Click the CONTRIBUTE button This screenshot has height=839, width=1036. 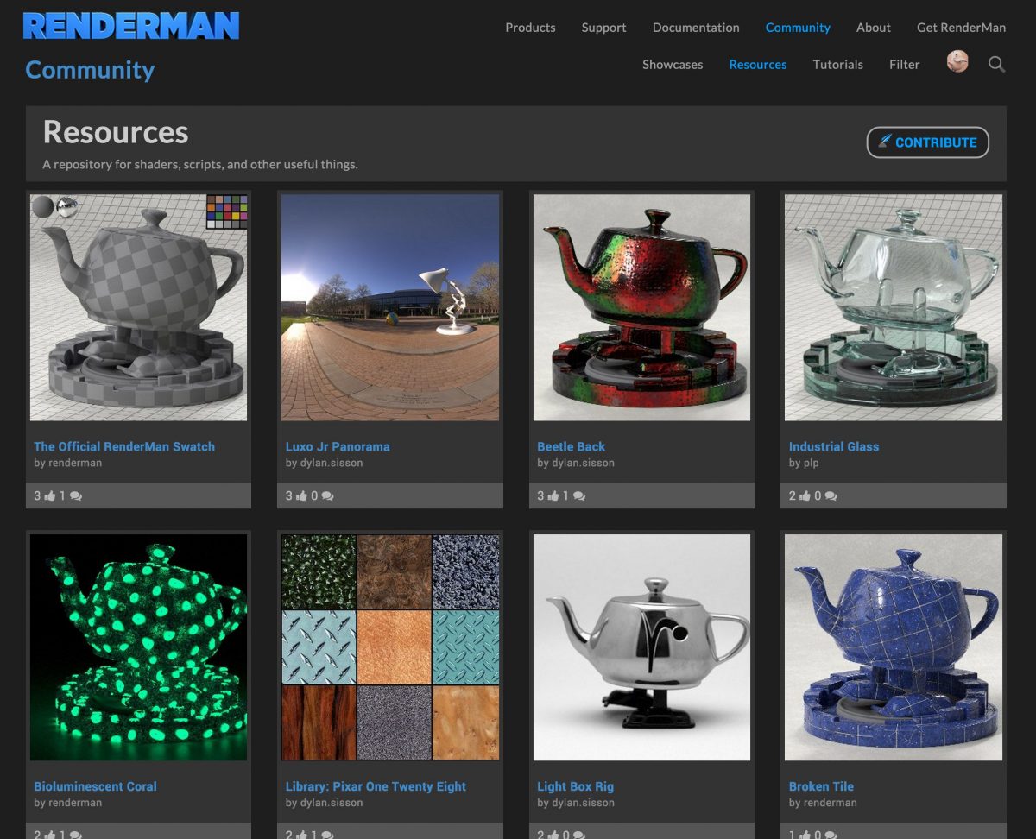click(x=928, y=142)
